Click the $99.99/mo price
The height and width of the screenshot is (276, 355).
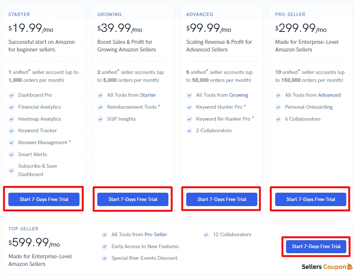coord(208,28)
